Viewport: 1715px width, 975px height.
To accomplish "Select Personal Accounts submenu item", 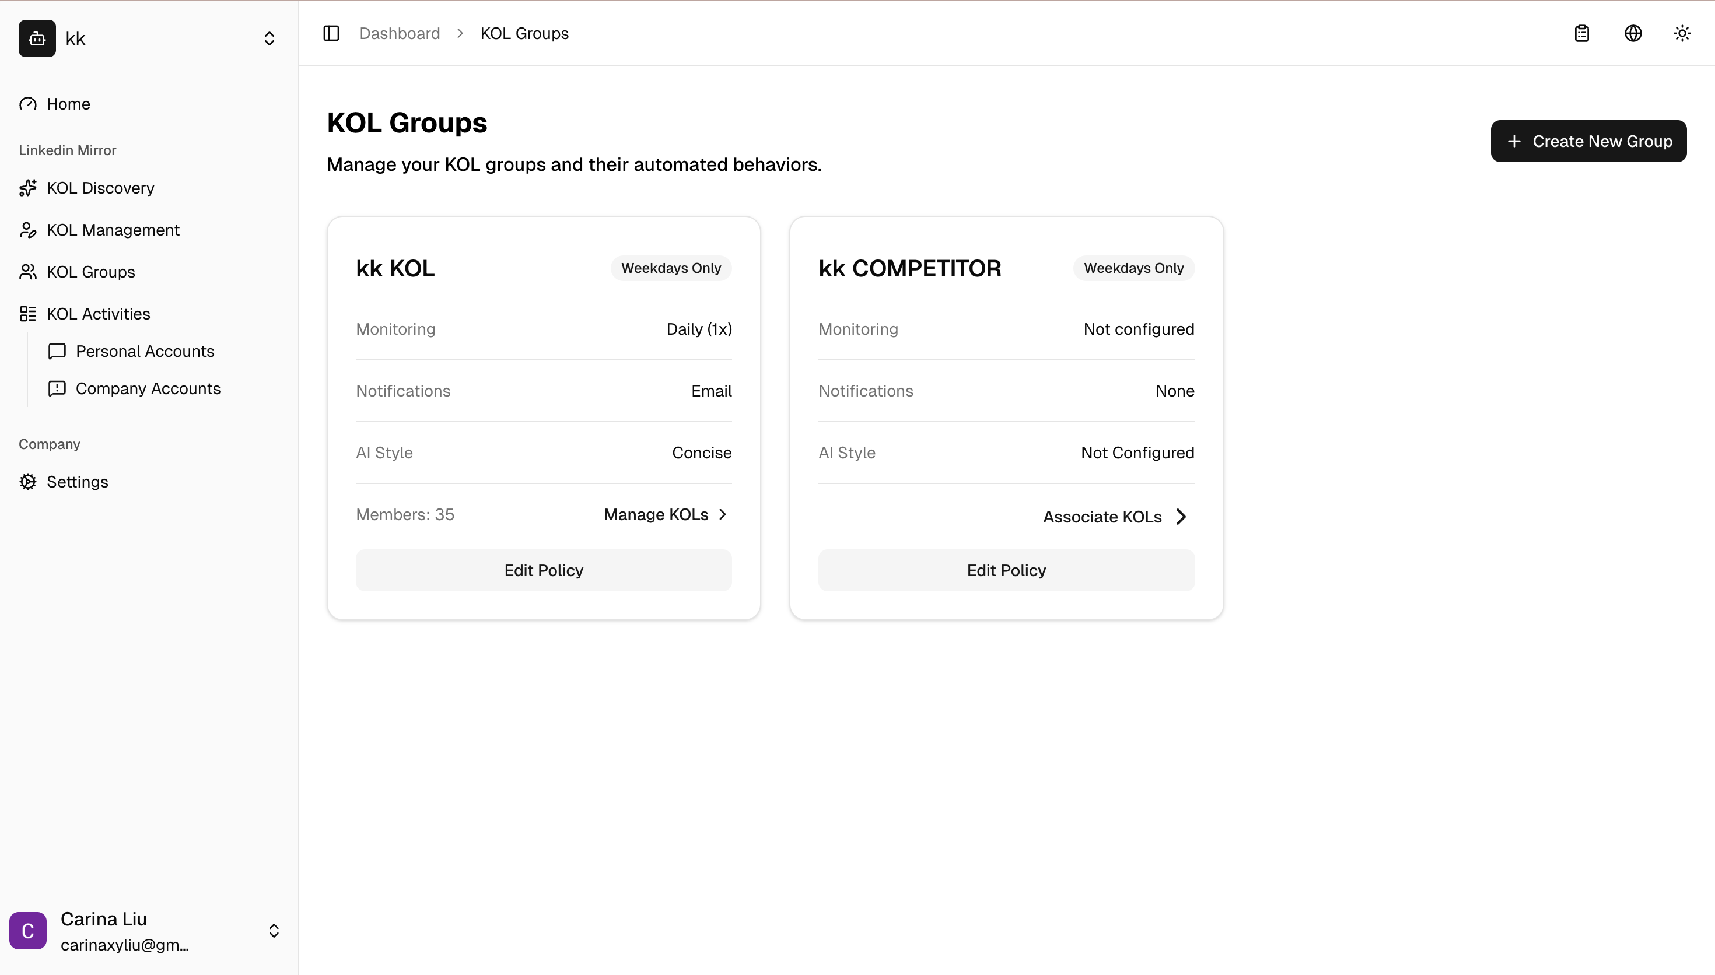I will [145, 352].
